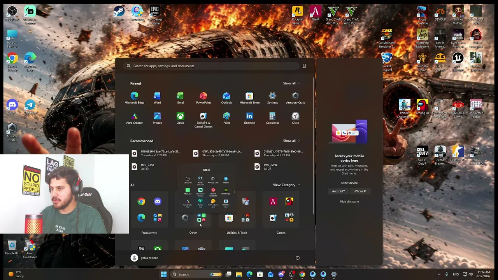This screenshot has height=280, width=498.
Task: Launch PowerPoint from pinned apps
Action: [x=203, y=98]
